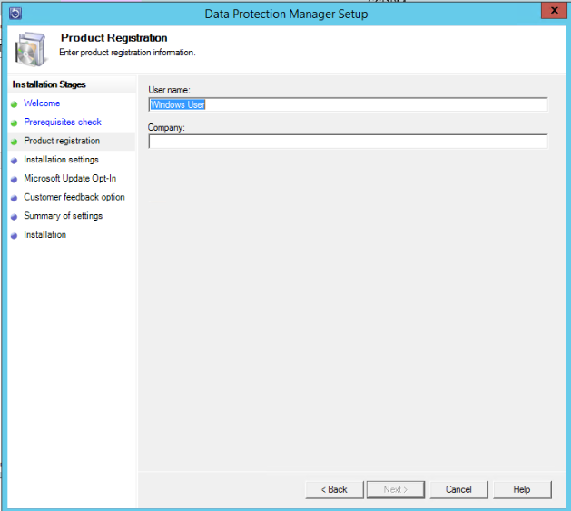Click bullet beside Summary of settings
The width and height of the screenshot is (571, 511).
point(15,217)
